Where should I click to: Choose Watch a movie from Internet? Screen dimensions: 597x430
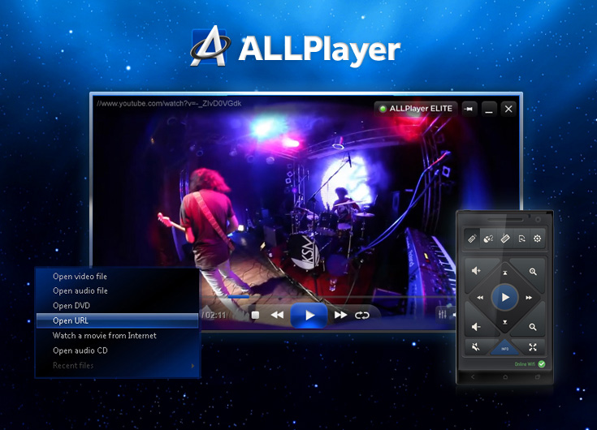pyautogui.click(x=117, y=336)
